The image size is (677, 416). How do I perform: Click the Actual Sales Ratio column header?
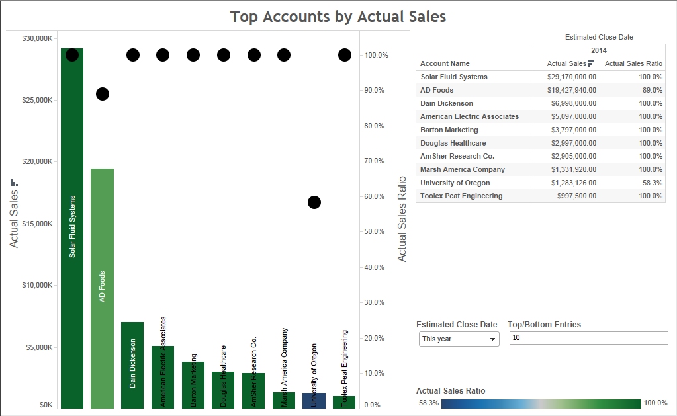633,64
